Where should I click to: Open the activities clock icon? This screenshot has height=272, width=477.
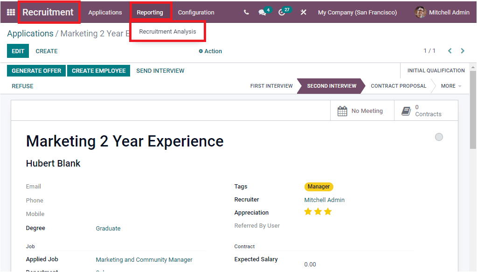(x=283, y=12)
